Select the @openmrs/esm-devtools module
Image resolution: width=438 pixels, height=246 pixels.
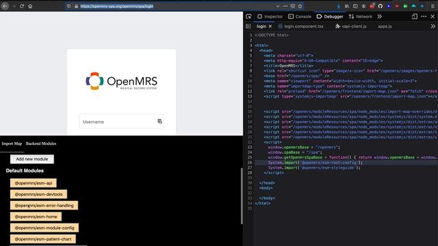pyautogui.click(x=38, y=194)
